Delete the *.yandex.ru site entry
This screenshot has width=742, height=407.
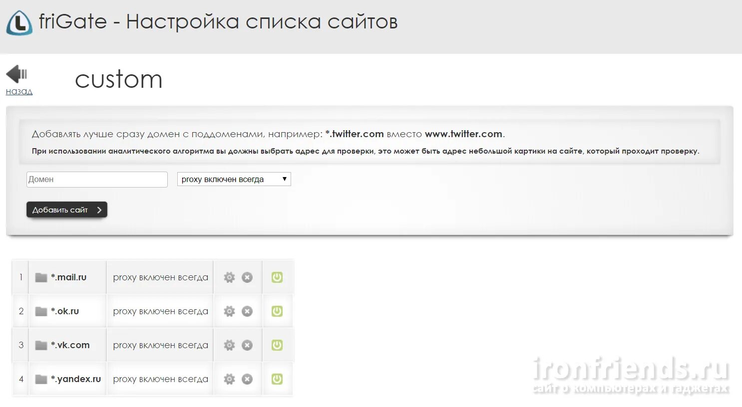point(247,379)
